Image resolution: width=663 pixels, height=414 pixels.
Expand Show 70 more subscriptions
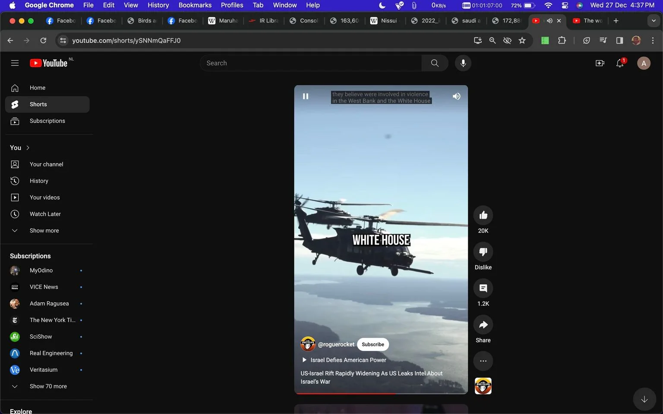pyautogui.click(x=47, y=386)
